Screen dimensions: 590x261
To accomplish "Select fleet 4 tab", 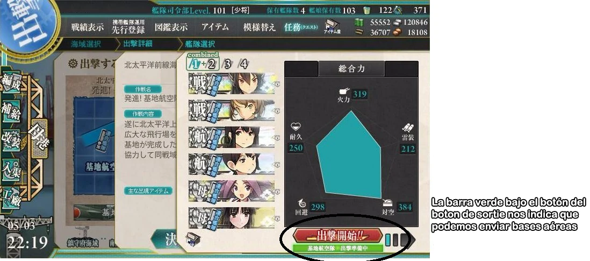I will click(244, 64).
